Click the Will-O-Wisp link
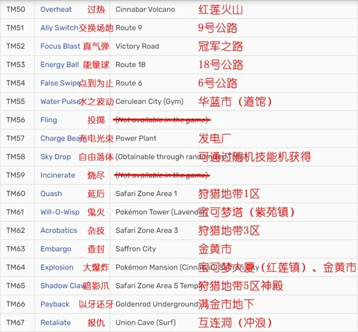358x332 pixels. tap(60, 212)
